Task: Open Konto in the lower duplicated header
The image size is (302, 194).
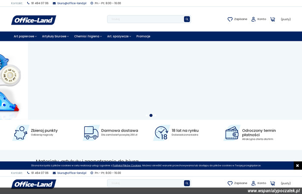Action: tap(262, 183)
